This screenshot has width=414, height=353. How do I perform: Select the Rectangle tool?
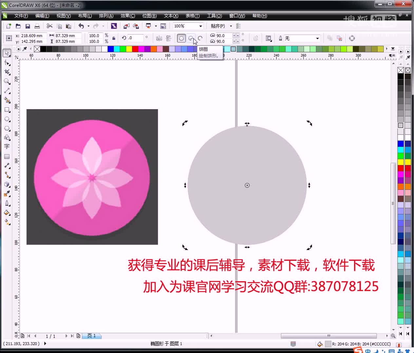[x=7, y=110]
